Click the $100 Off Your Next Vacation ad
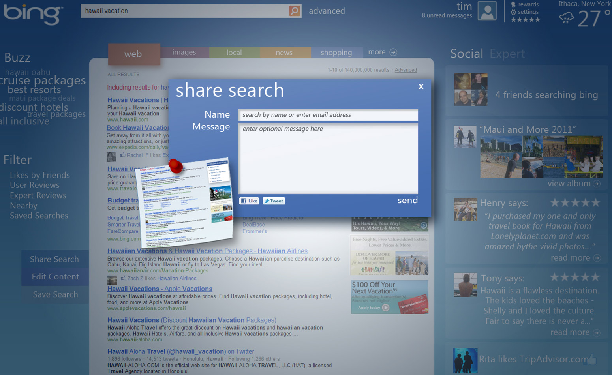 pos(389,297)
